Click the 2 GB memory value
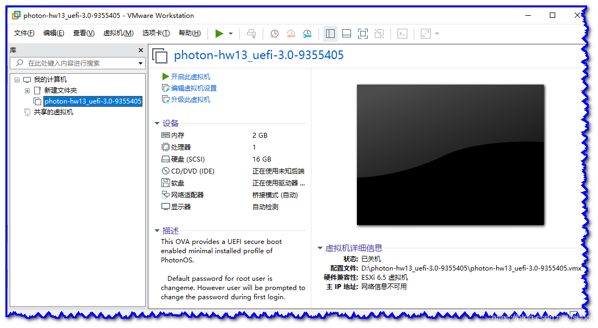Image resolution: width=598 pixels, height=328 pixels. click(x=259, y=135)
